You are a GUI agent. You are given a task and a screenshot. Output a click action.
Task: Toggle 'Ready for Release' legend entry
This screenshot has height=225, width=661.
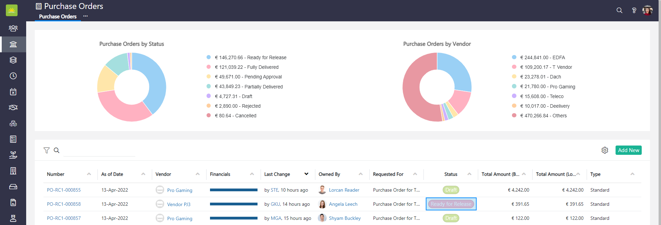[x=250, y=57]
